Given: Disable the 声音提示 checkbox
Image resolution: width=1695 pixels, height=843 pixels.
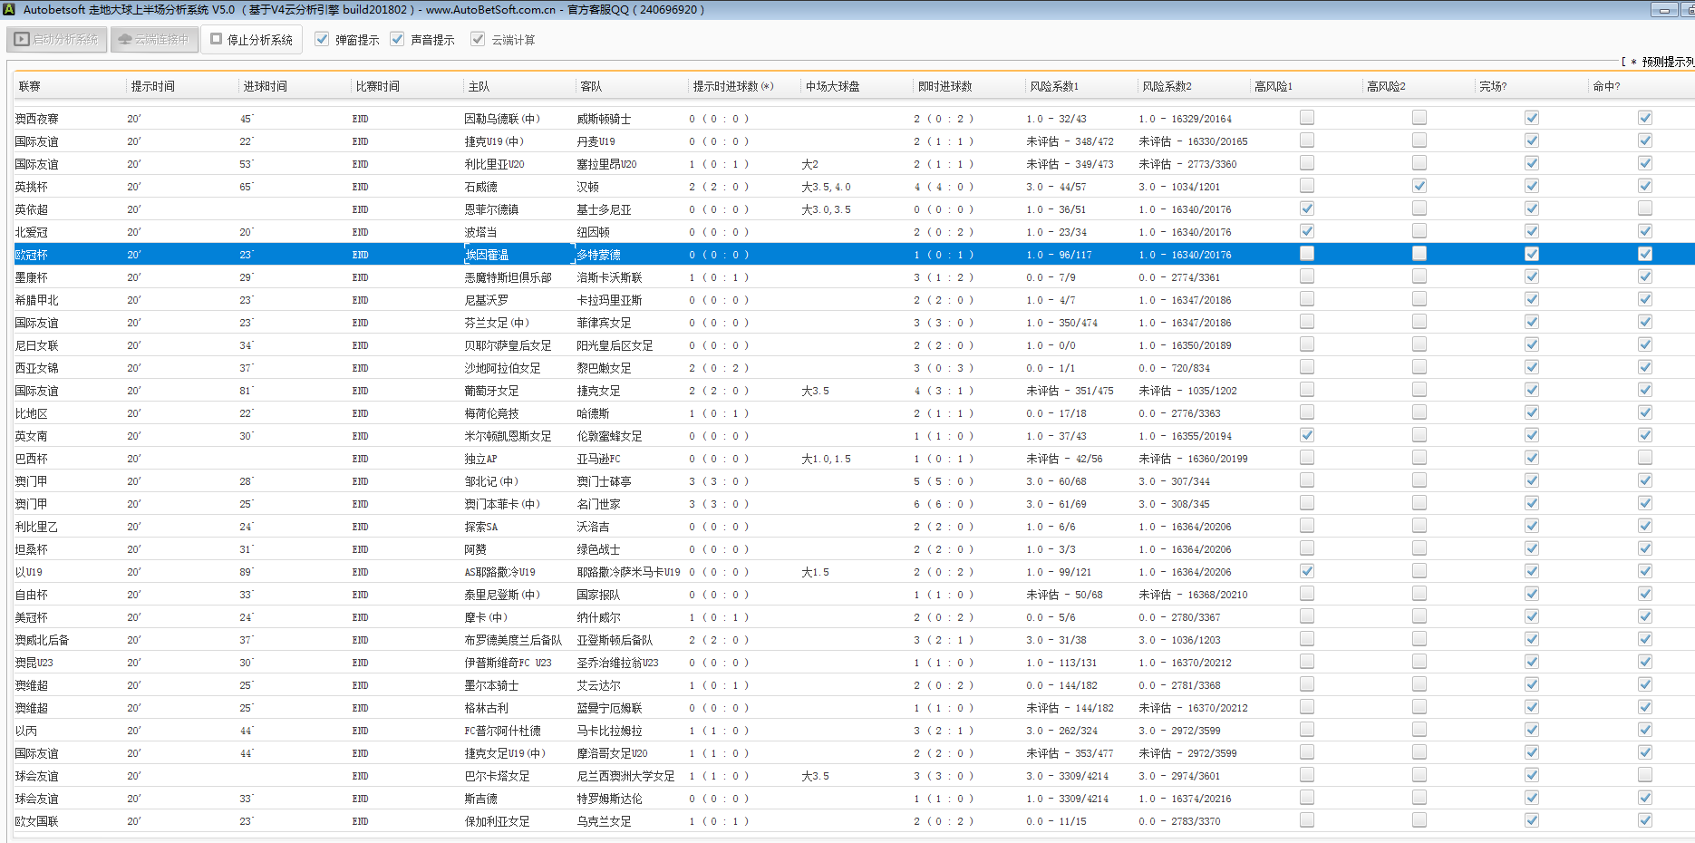Looking at the screenshot, I should pyautogui.click(x=397, y=39).
